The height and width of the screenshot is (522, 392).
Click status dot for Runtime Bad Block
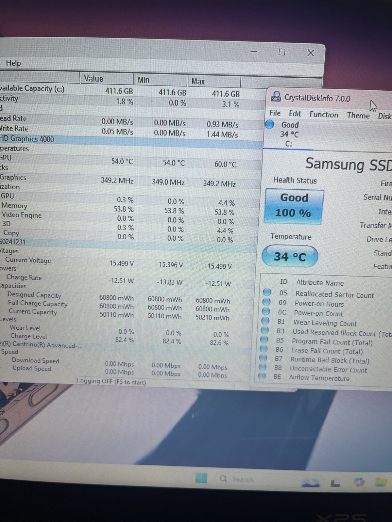pos(263,358)
